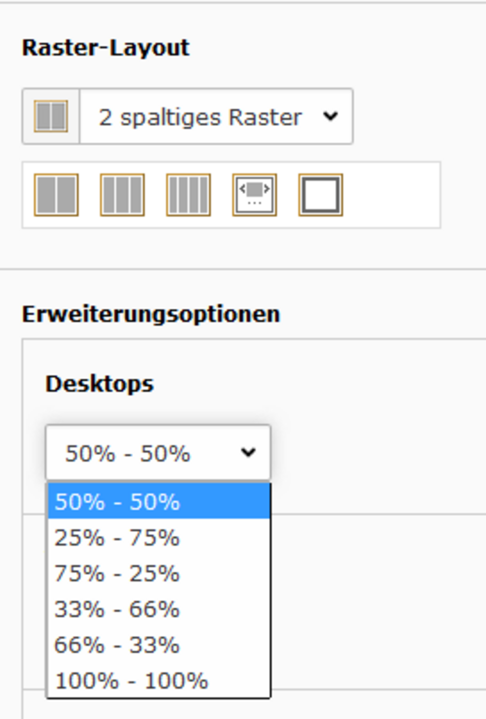486x719 pixels.
Task: Select the 3-column grid layout icon
Action: 122,195
